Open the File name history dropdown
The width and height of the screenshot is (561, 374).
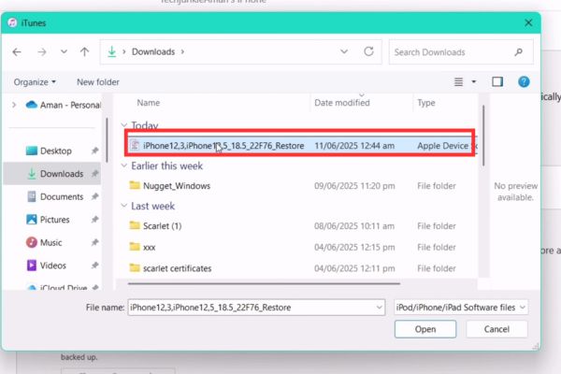pyautogui.click(x=380, y=308)
